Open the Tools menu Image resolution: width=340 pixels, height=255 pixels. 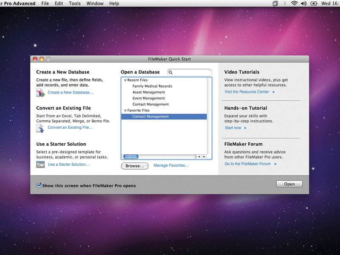click(75, 3)
